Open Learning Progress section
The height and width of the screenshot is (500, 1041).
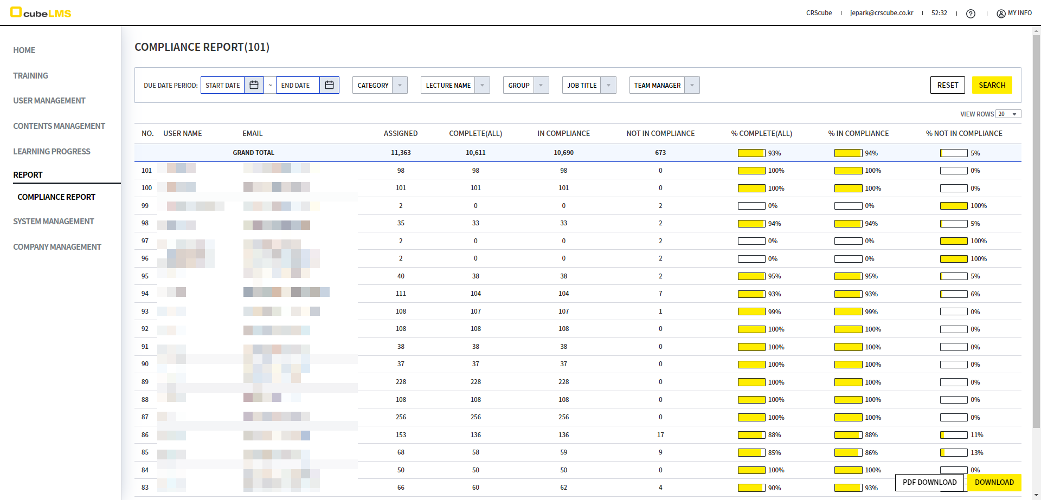(52, 152)
